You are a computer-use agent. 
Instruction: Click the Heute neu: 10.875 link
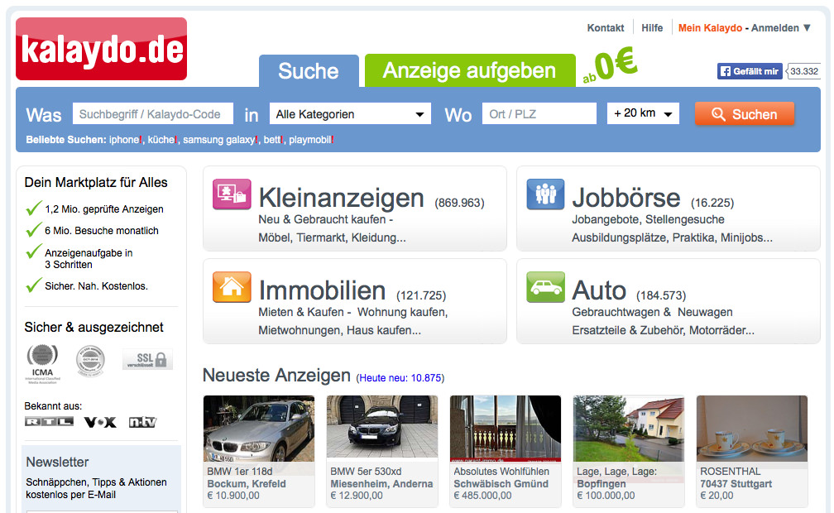[400, 378]
